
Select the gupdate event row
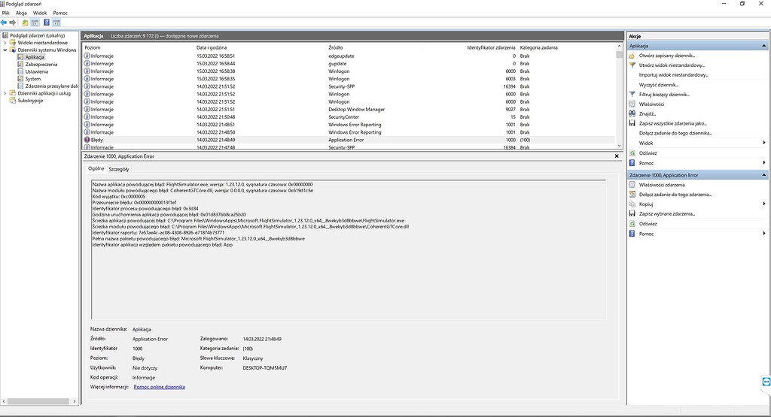click(x=349, y=63)
